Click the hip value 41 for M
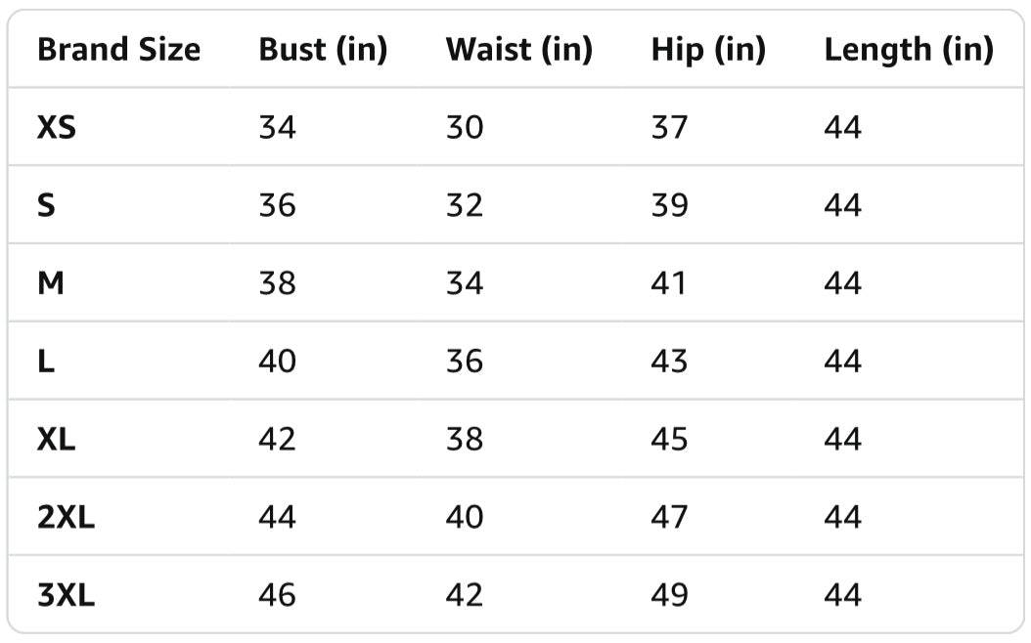 coord(669,283)
